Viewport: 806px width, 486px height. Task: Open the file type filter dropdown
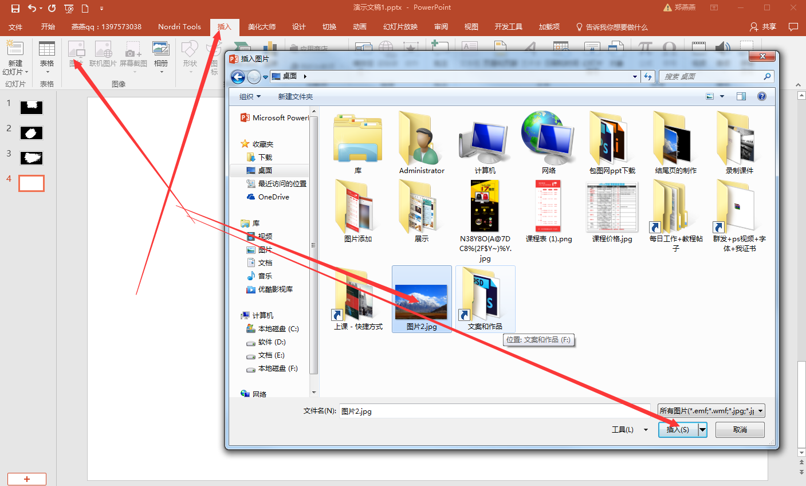(711, 411)
